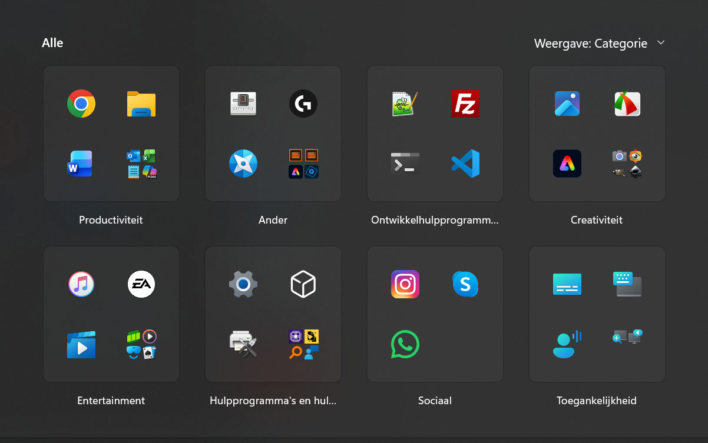Expand the Weergave: Categorie dropdown
708x443 pixels.
pyautogui.click(x=600, y=44)
